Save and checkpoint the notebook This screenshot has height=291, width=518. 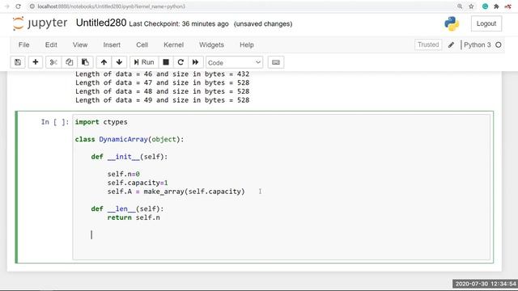coord(18,62)
